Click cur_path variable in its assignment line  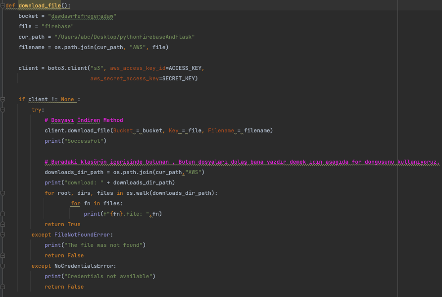tap(31, 37)
